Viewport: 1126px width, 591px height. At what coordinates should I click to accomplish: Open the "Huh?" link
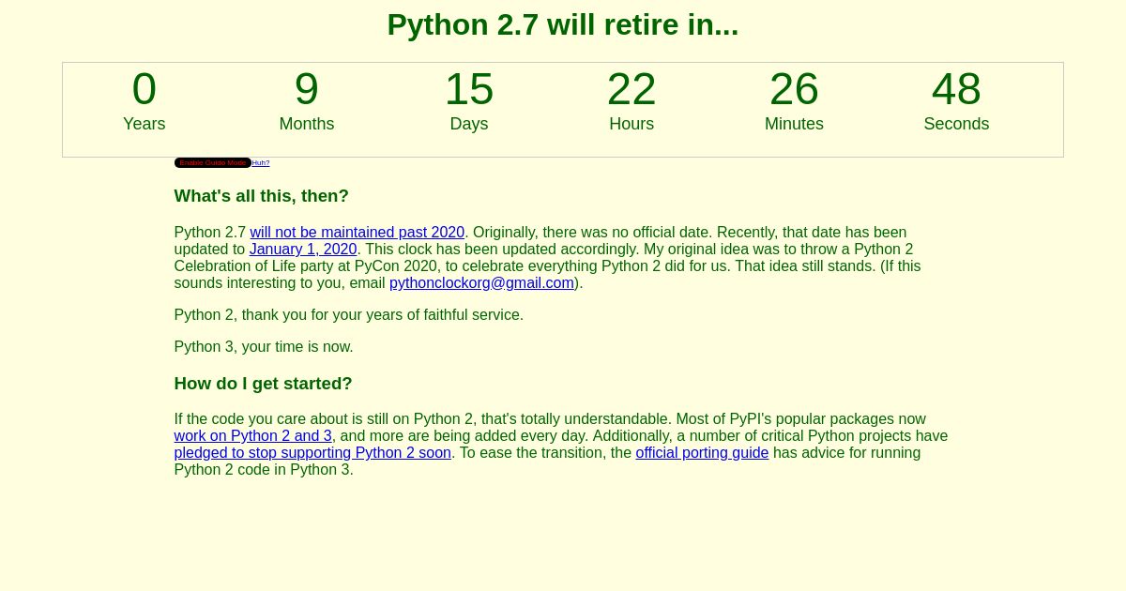coord(261,163)
